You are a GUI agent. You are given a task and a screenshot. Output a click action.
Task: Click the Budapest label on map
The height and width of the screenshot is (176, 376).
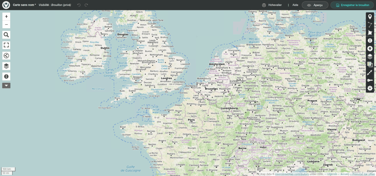pos(358,140)
